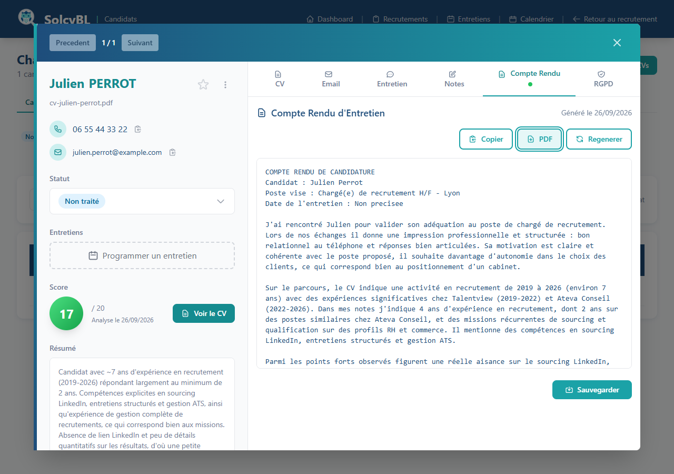Open the RGPD tab
674x474 pixels.
pyautogui.click(x=603, y=79)
